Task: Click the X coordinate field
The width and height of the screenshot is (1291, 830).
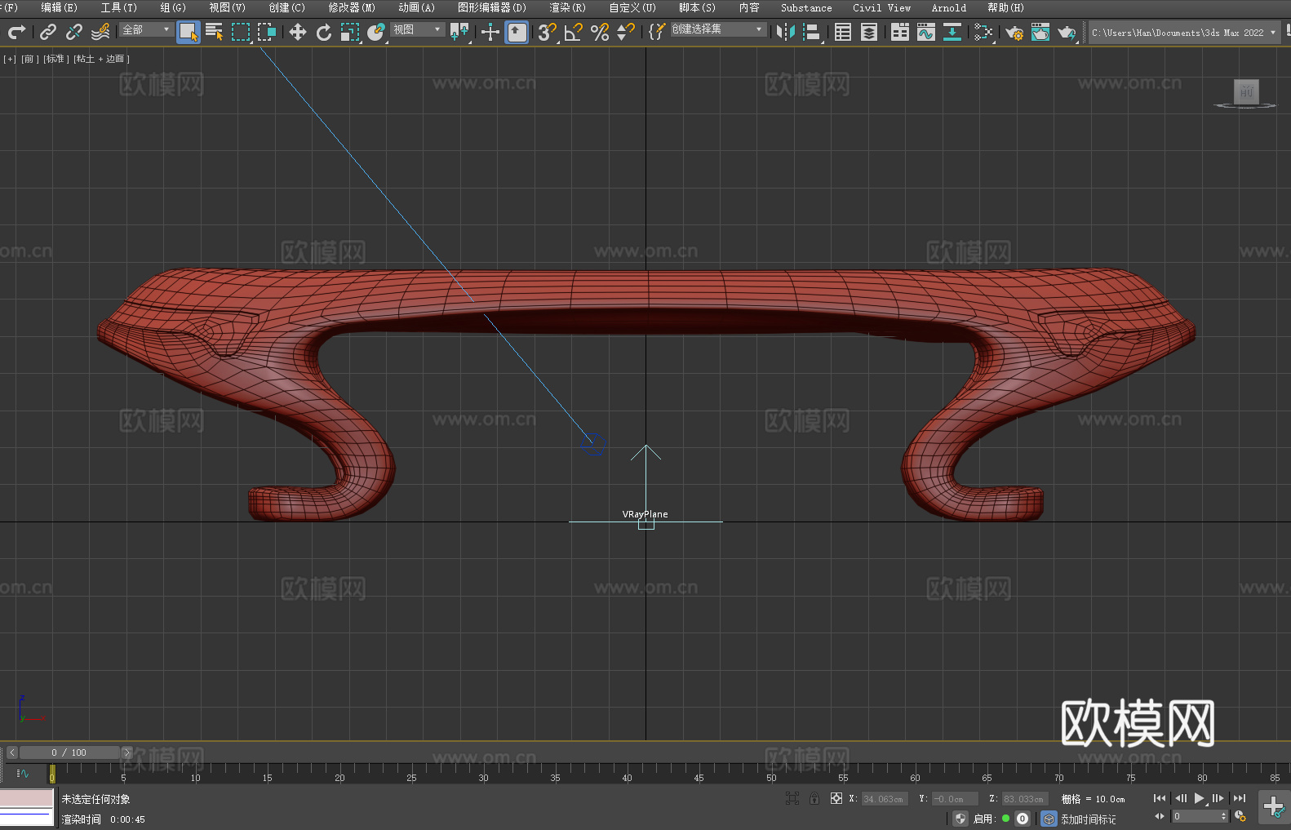Action: pyautogui.click(x=885, y=799)
